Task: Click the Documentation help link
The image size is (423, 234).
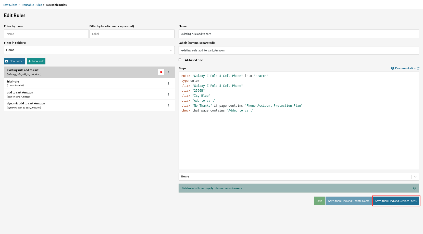Action: pyautogui.click(x=405, y=68)
